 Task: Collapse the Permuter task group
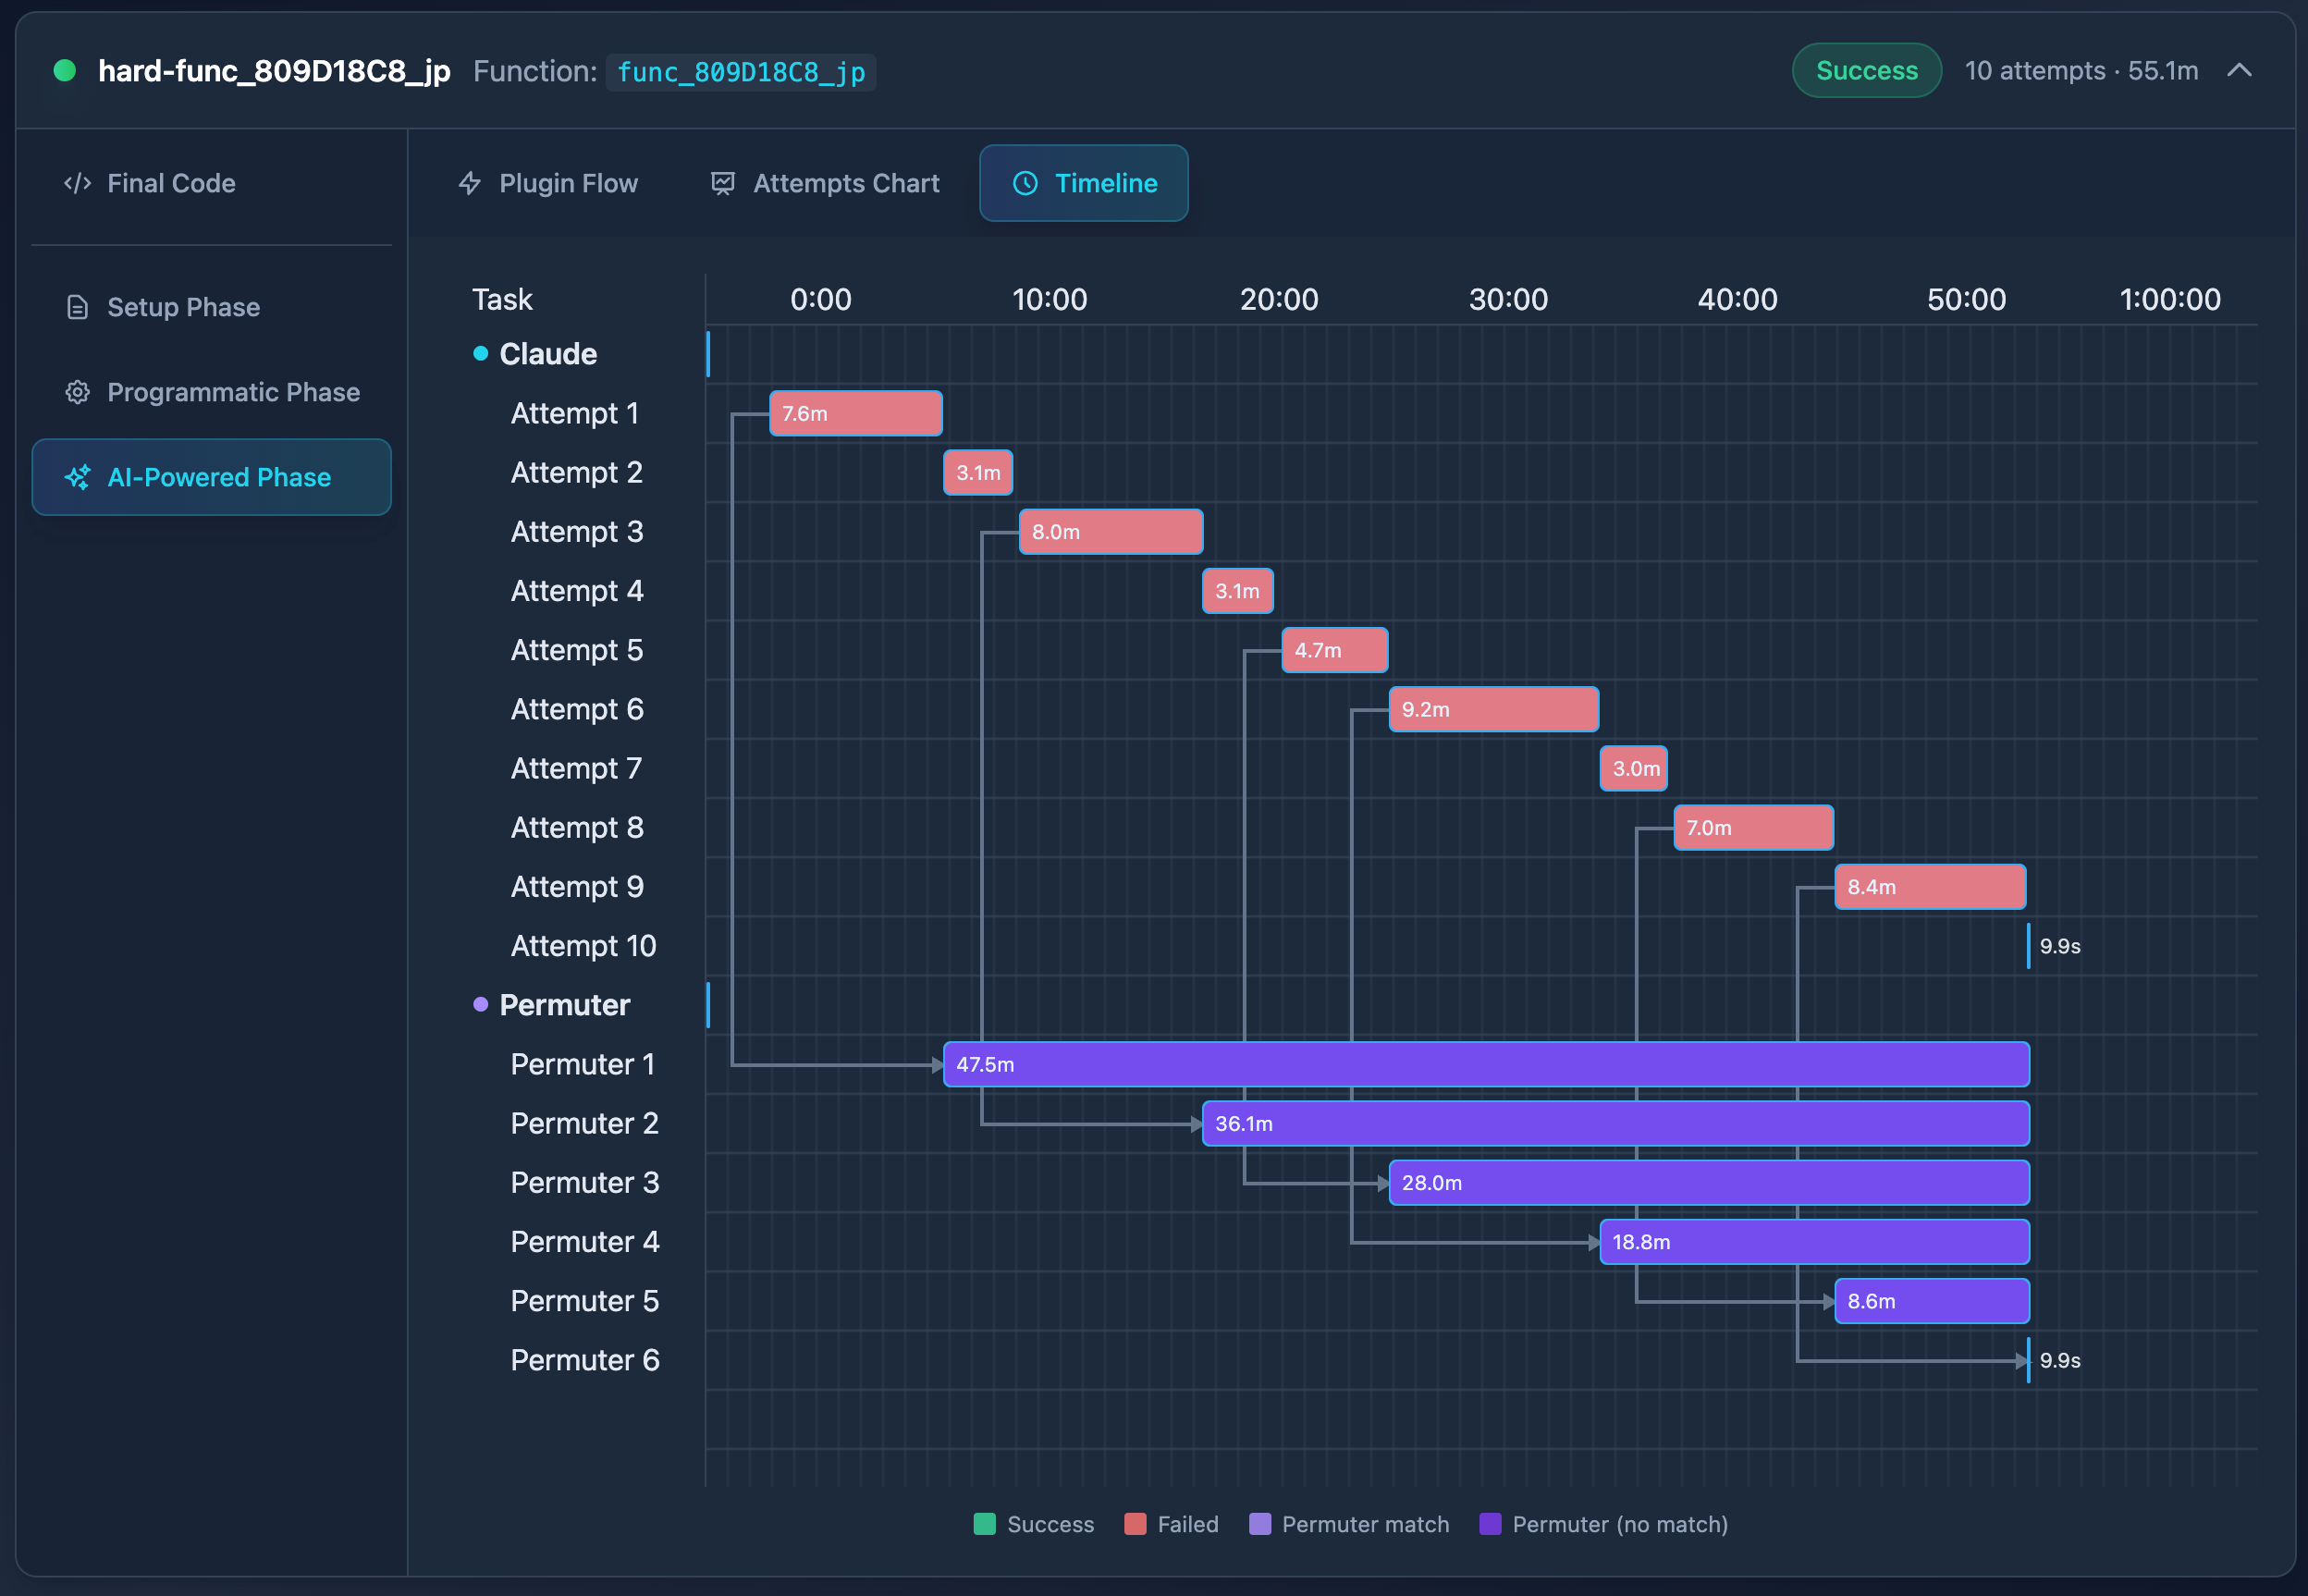coord(564,1005)
